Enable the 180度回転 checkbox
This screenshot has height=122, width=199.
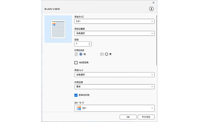(76, 63)
